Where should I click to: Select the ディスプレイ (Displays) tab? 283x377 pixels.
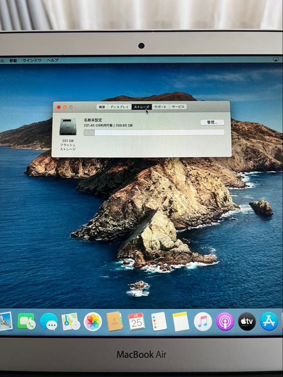coord(120,106)
